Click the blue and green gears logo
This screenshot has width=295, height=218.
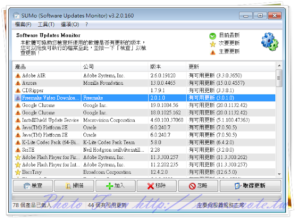(x=270, y=41)
